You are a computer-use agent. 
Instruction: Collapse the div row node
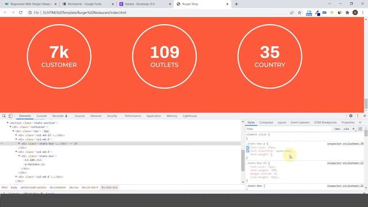pos(13,131)
